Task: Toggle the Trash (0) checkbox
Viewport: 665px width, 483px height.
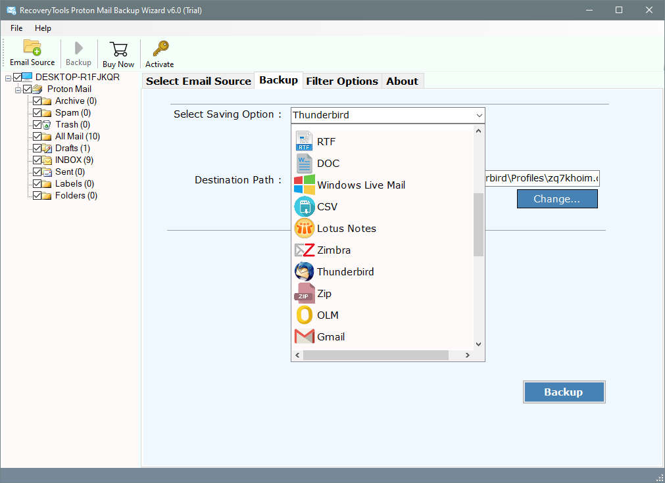Action: pos(37,125)
